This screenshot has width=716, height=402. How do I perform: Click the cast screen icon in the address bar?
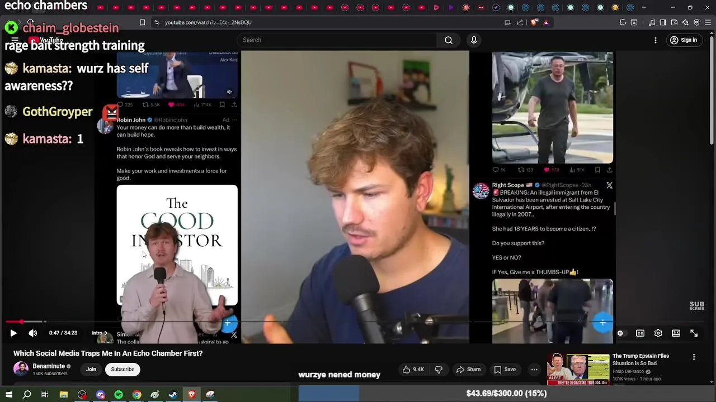coord(507,22)
